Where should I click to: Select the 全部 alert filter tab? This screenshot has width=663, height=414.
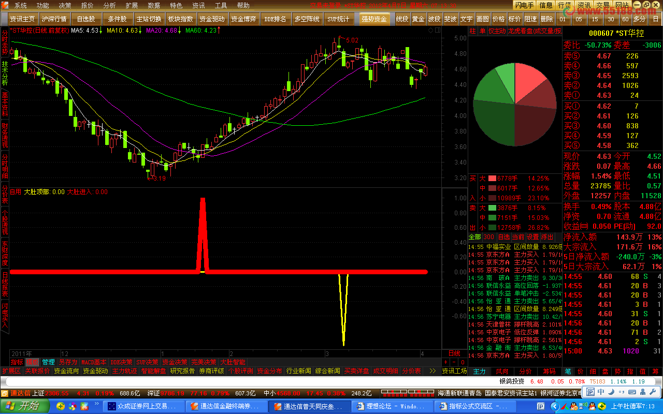click(474, 237)
